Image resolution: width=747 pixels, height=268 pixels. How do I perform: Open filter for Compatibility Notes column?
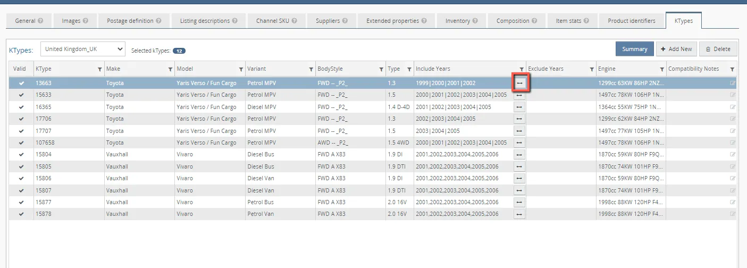click(x=732, y=69)
